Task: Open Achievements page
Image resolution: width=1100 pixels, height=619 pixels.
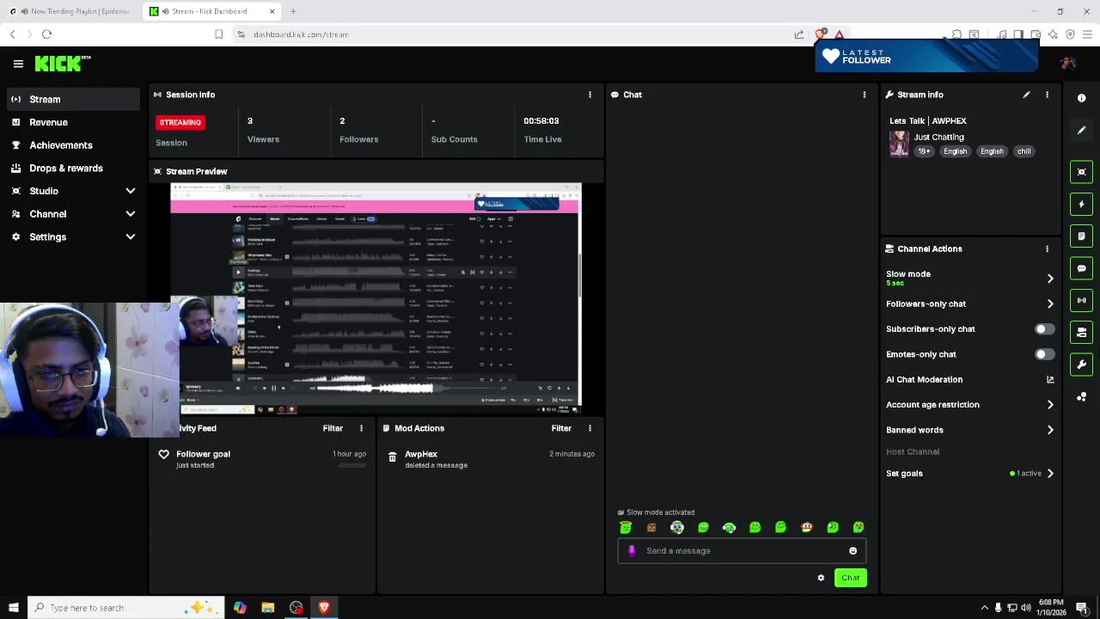Action: coord(73,145)
